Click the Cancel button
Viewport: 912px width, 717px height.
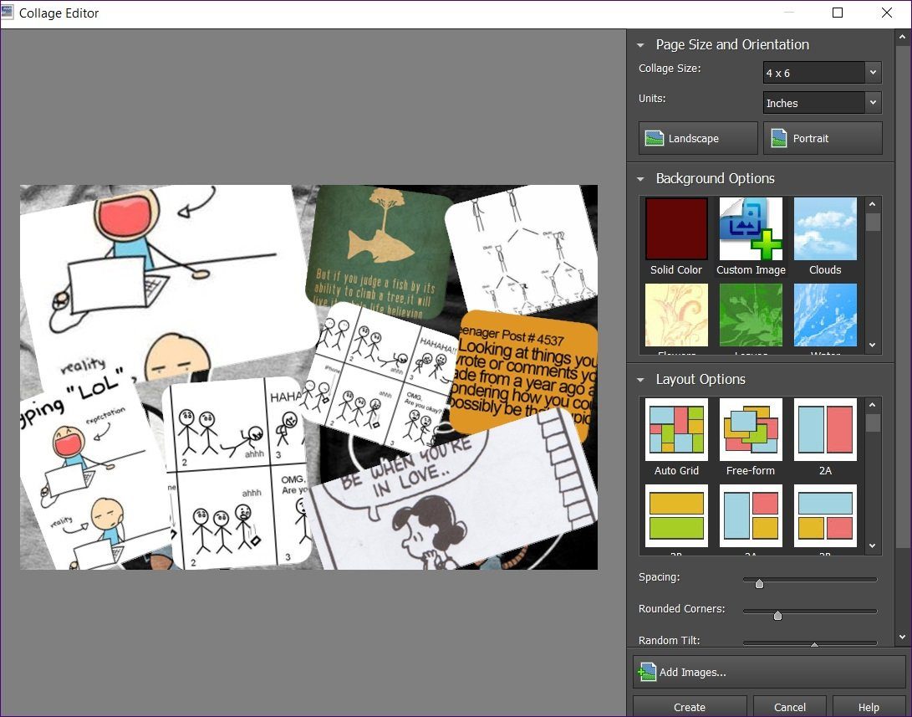790,706
